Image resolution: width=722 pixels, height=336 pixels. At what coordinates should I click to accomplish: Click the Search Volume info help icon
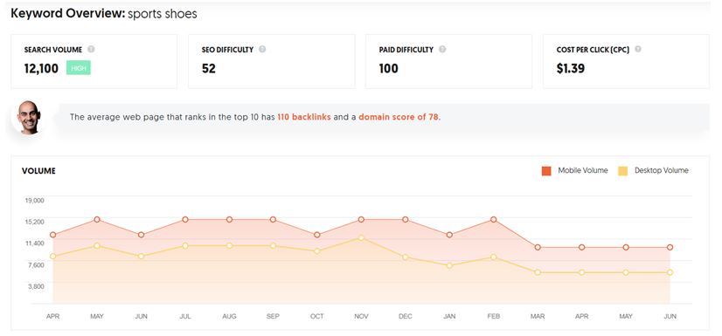(91, 49)
